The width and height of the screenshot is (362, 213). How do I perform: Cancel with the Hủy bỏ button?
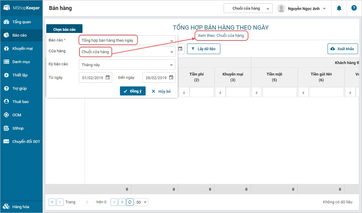coord(161,91)
